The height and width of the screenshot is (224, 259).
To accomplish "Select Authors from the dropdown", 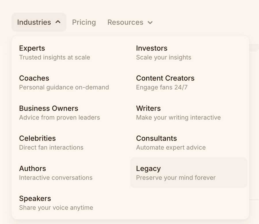I will [x=33, y=168].
